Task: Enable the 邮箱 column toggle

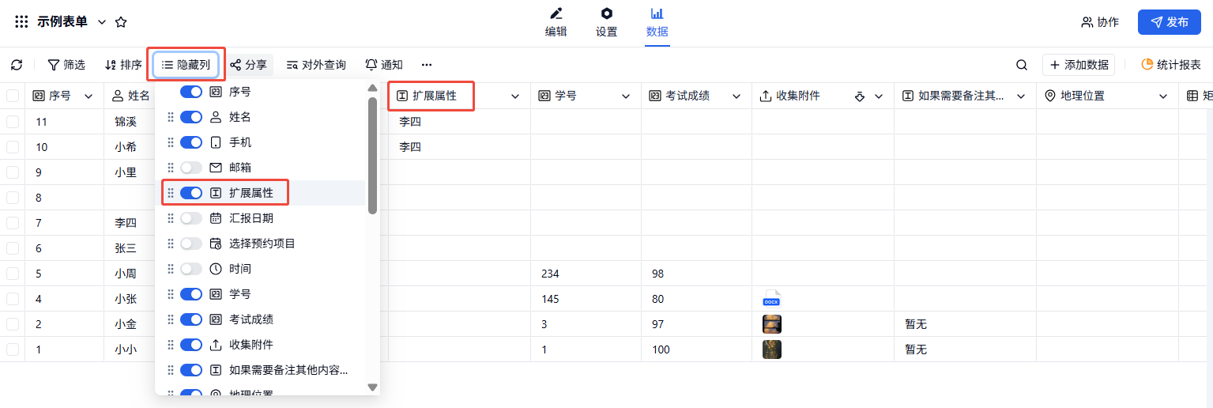Action: pos(191,168)
